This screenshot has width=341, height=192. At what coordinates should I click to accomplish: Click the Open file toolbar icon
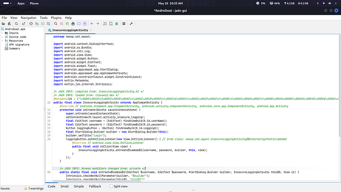pos(3,24)
